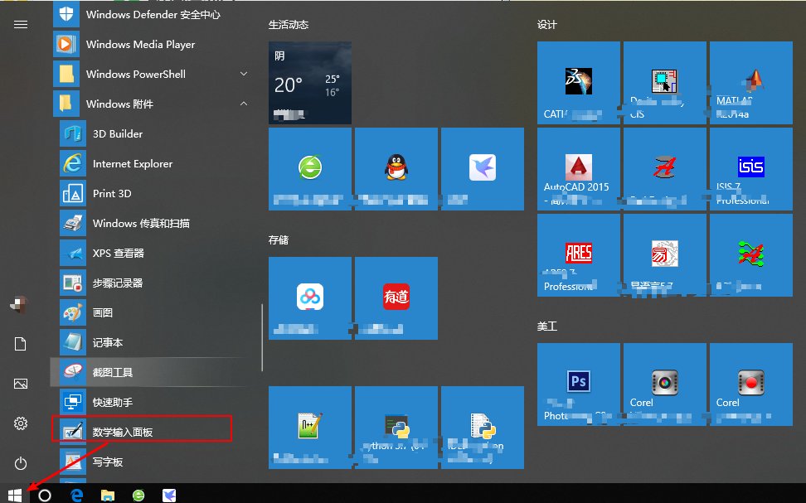Expand the Windows PowerShell folder

click(x=243, y=74)
